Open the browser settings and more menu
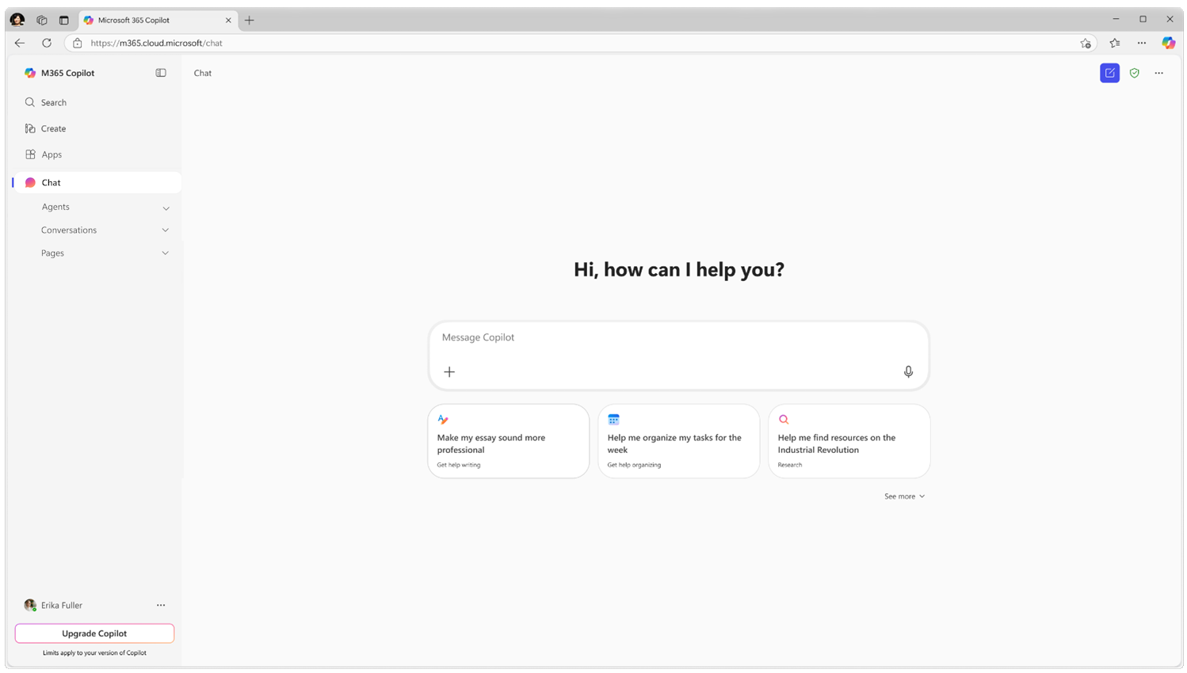Screen dimensions: 1187x673 1142,43
